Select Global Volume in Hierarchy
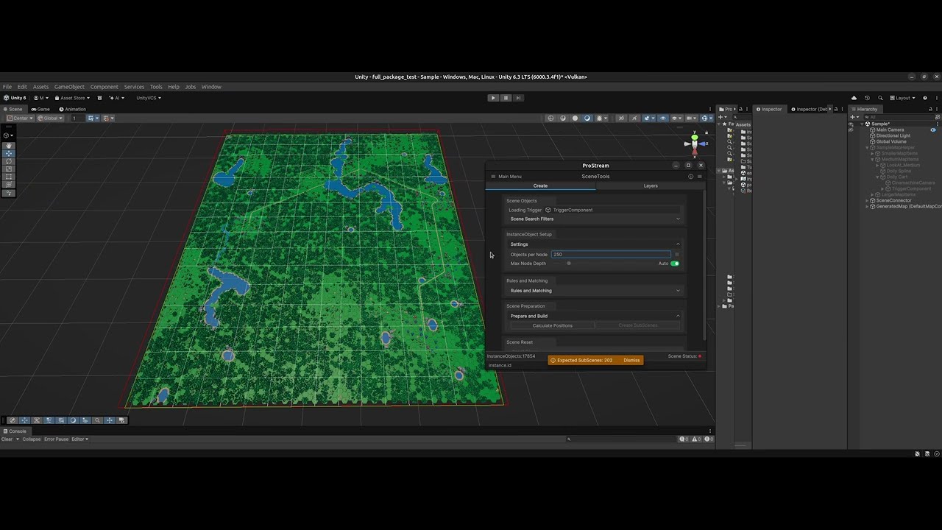The width and height of the screenshot is (942, 530). [x=890, y=141]
